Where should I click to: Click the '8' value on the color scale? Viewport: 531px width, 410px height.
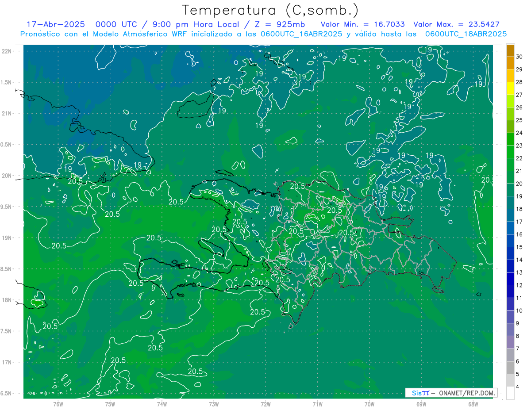[517, 336]
